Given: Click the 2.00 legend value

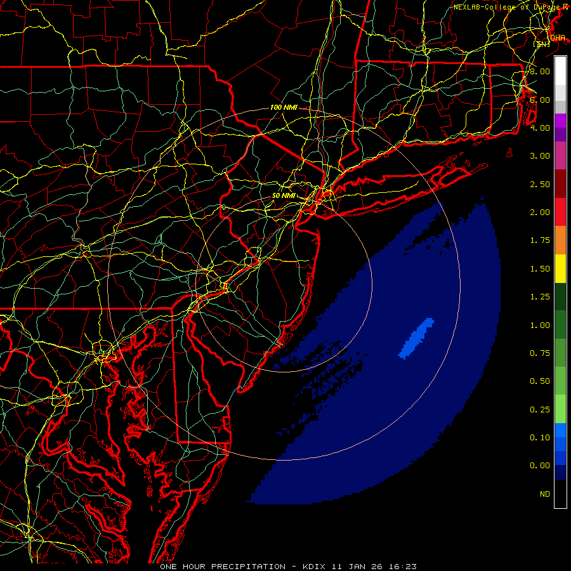Looking at the screenshot, I should [540, 213].
